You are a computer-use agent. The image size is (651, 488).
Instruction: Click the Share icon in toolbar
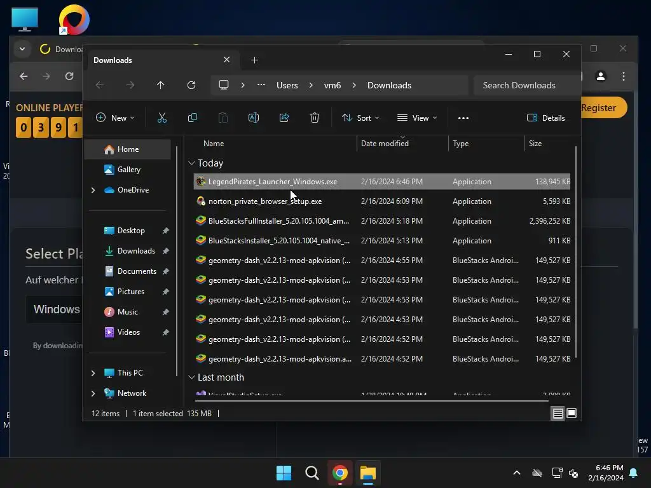pos(284,118)
